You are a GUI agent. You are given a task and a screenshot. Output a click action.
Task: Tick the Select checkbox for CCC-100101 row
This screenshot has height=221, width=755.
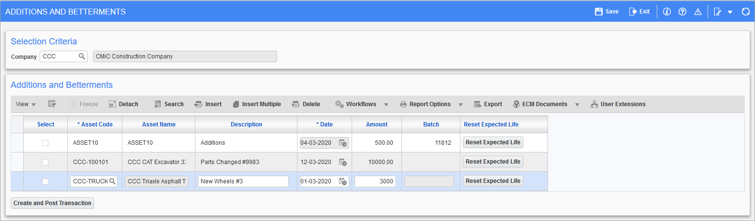point(45,162)
